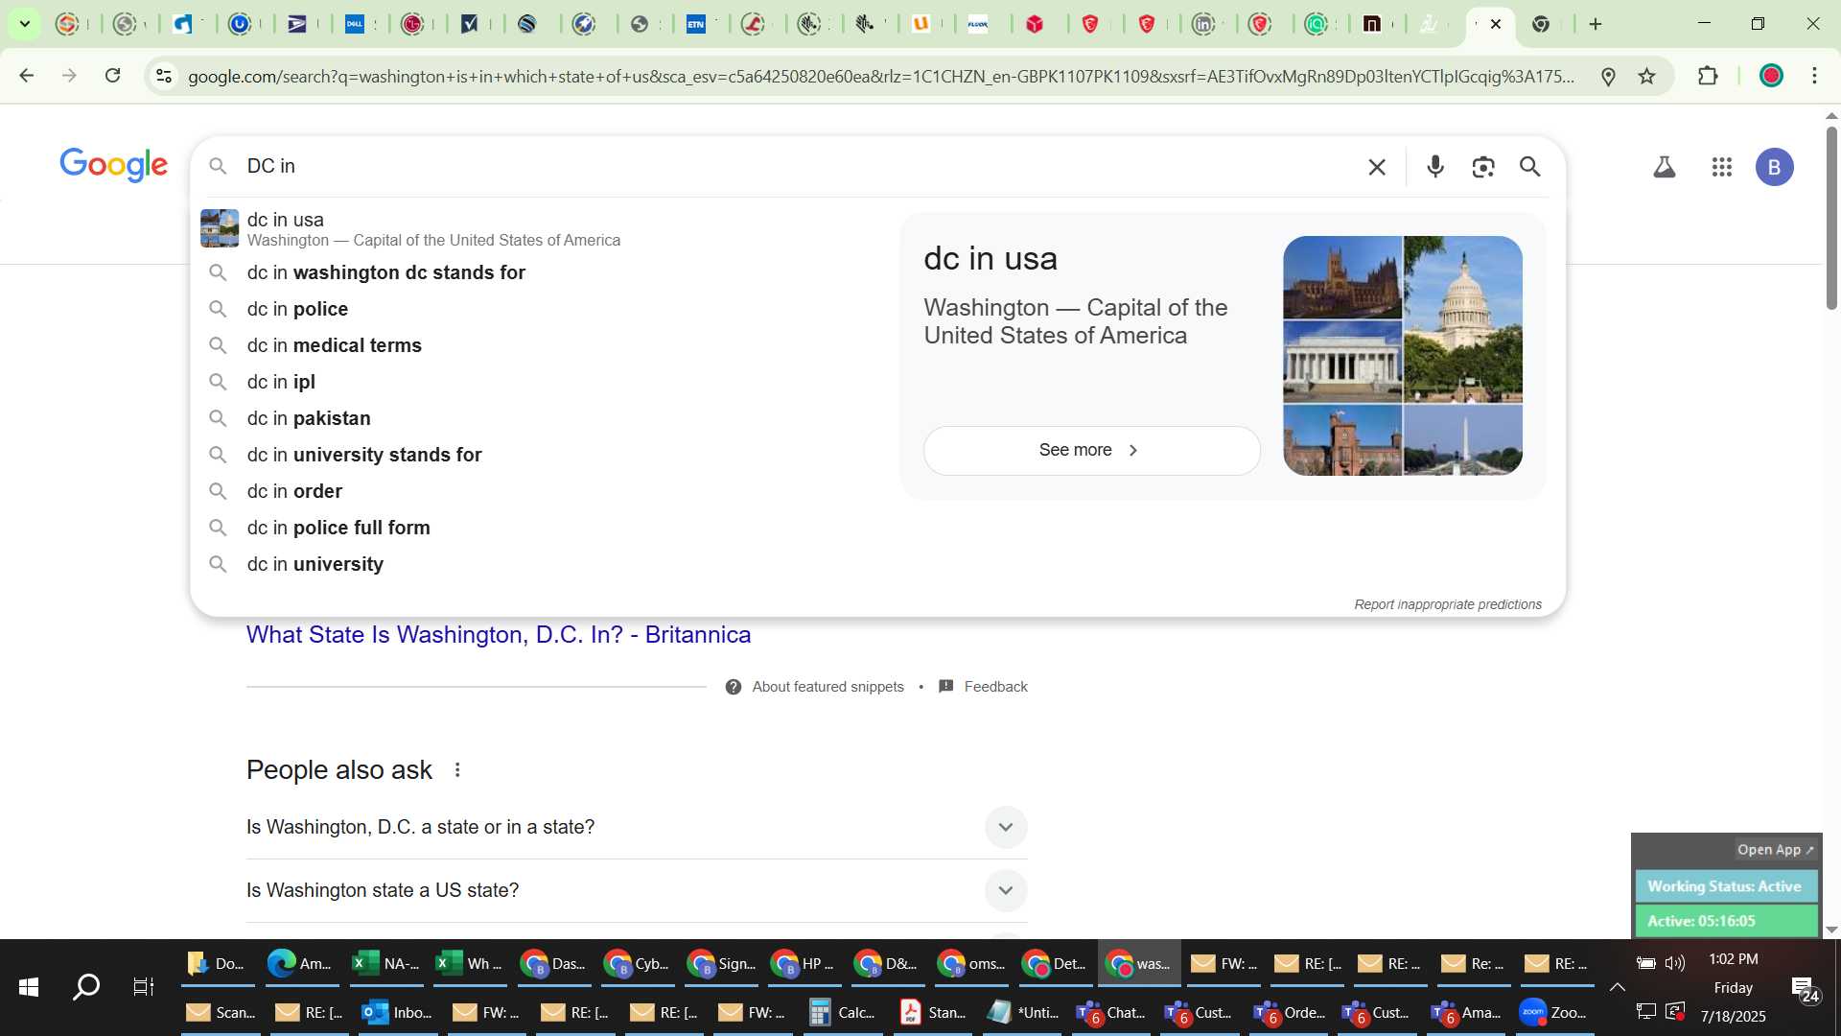The image size is (1841, 1036).
Task: Click location pin icon in address bar
Action: (x=1609, y=76)
